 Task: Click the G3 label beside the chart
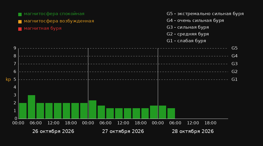point(234,64)
